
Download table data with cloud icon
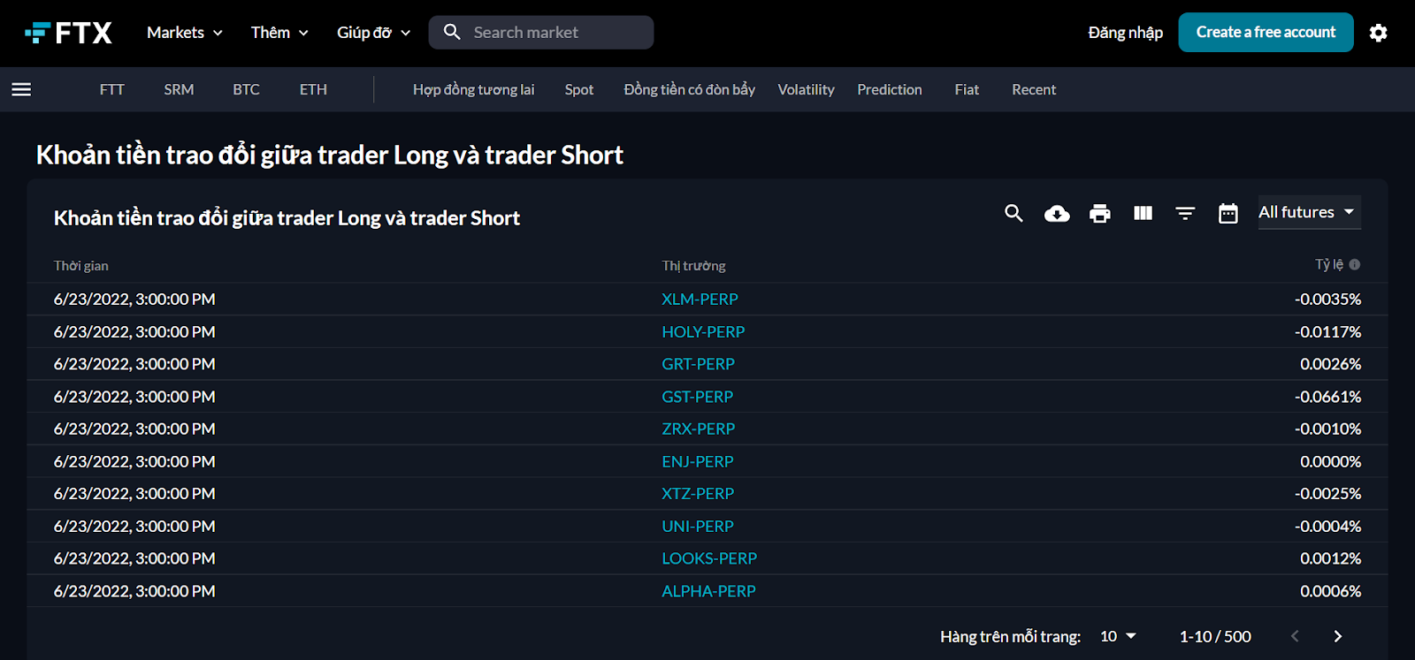coord(1057,213)
